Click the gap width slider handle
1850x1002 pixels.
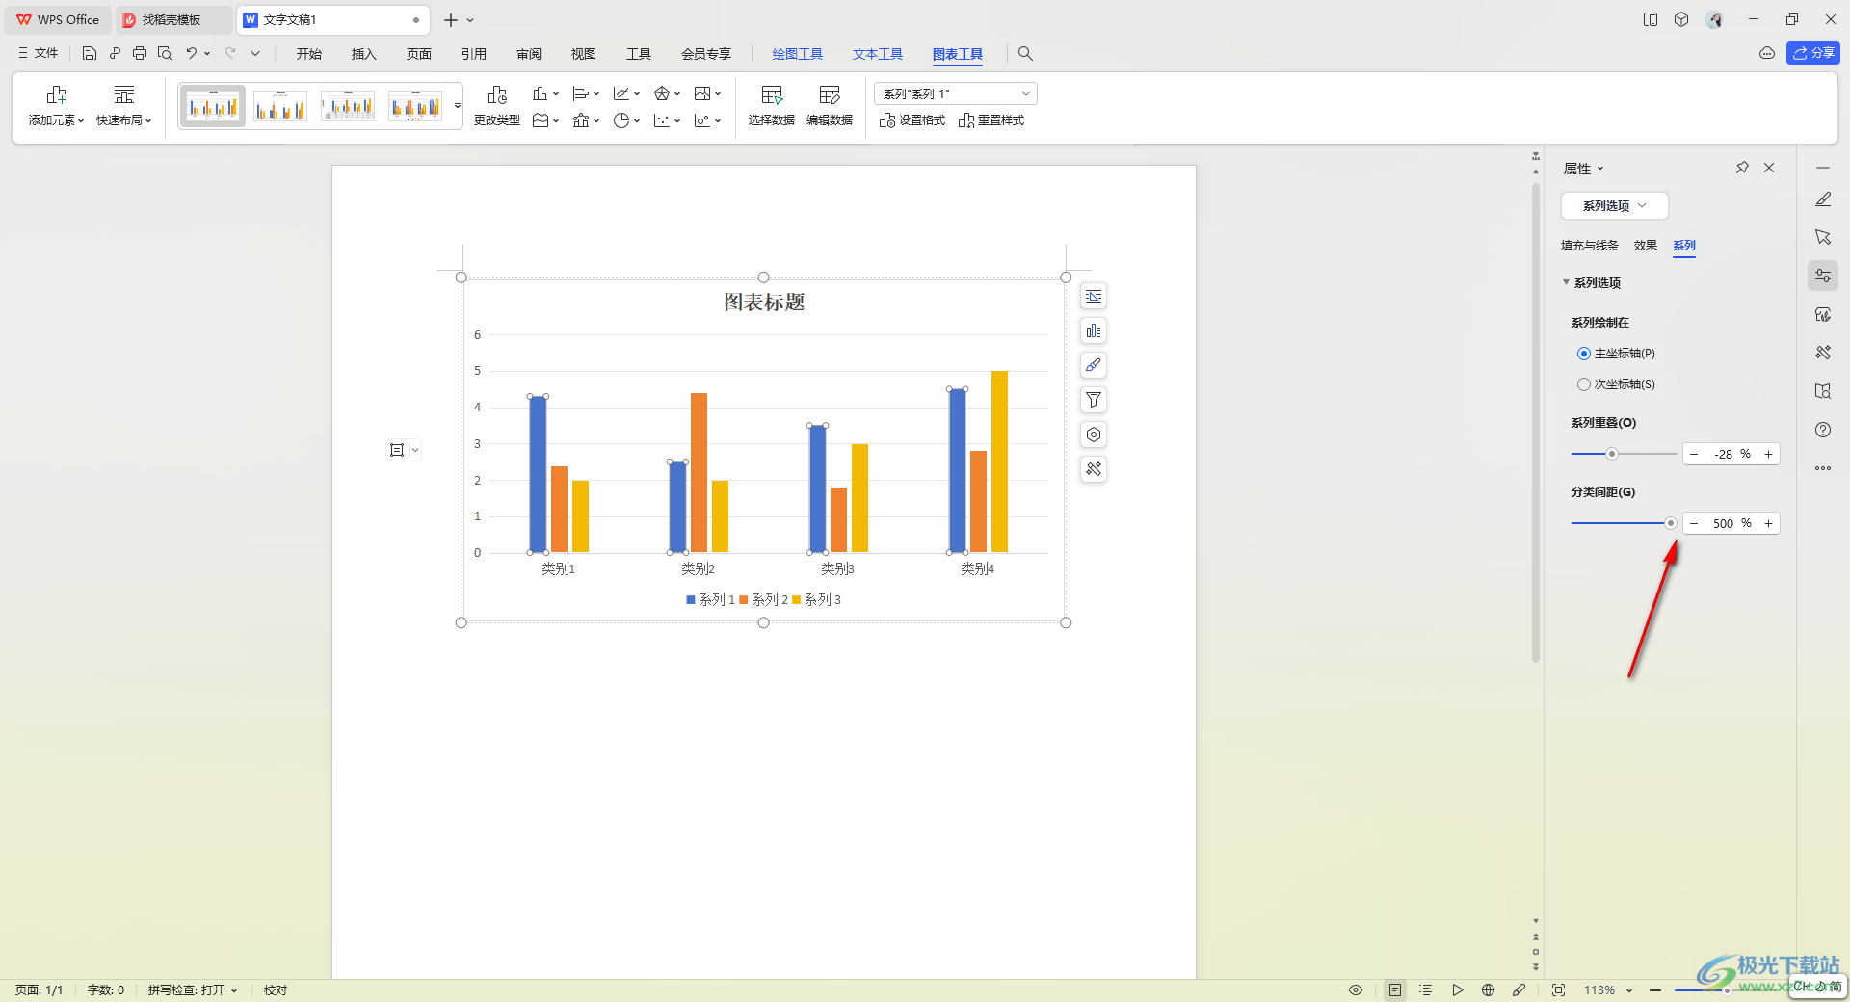click(1671, 523)
